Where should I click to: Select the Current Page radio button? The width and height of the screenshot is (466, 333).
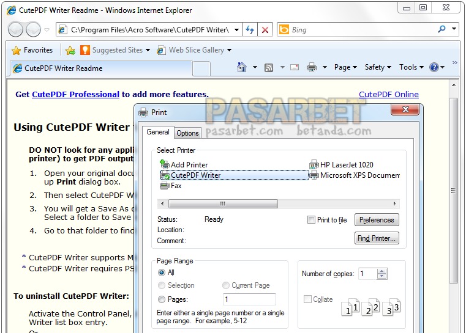(226, 285)
